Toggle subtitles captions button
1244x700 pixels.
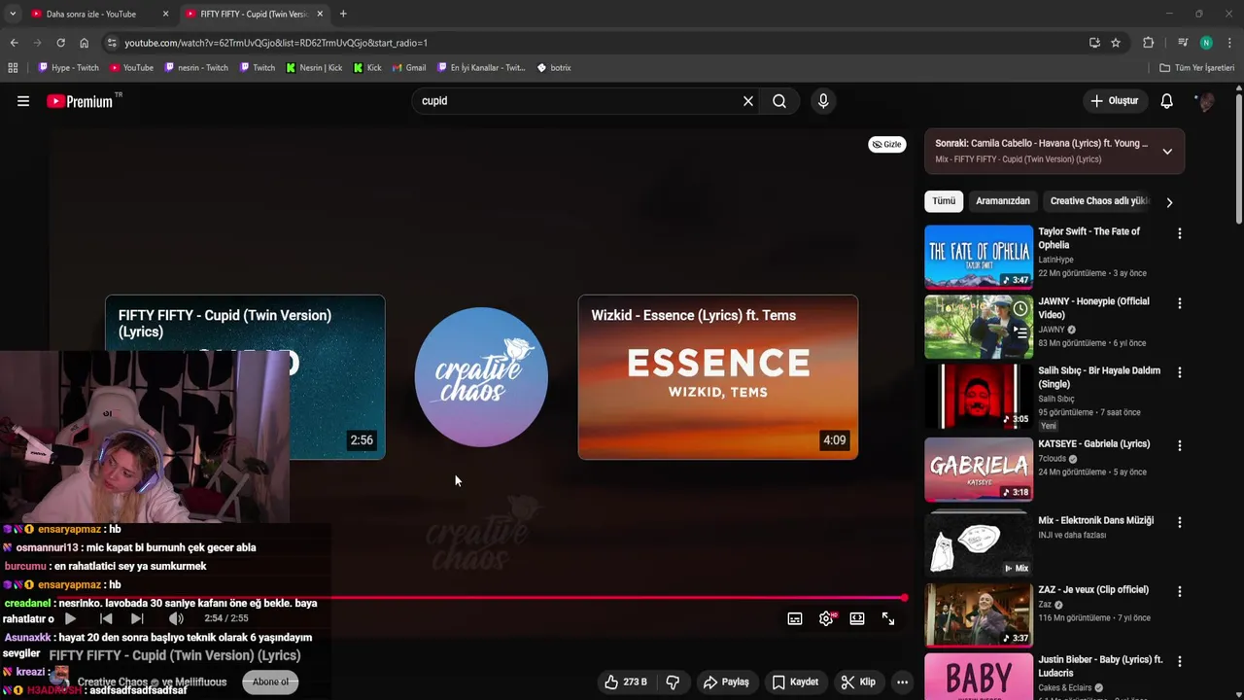click(x=795, y=618)
